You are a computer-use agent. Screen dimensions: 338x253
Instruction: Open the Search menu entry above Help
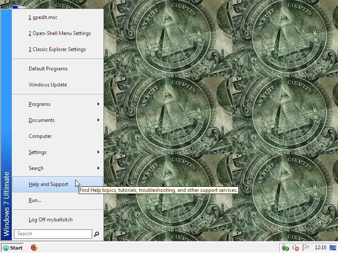click(x=58, y=168)
